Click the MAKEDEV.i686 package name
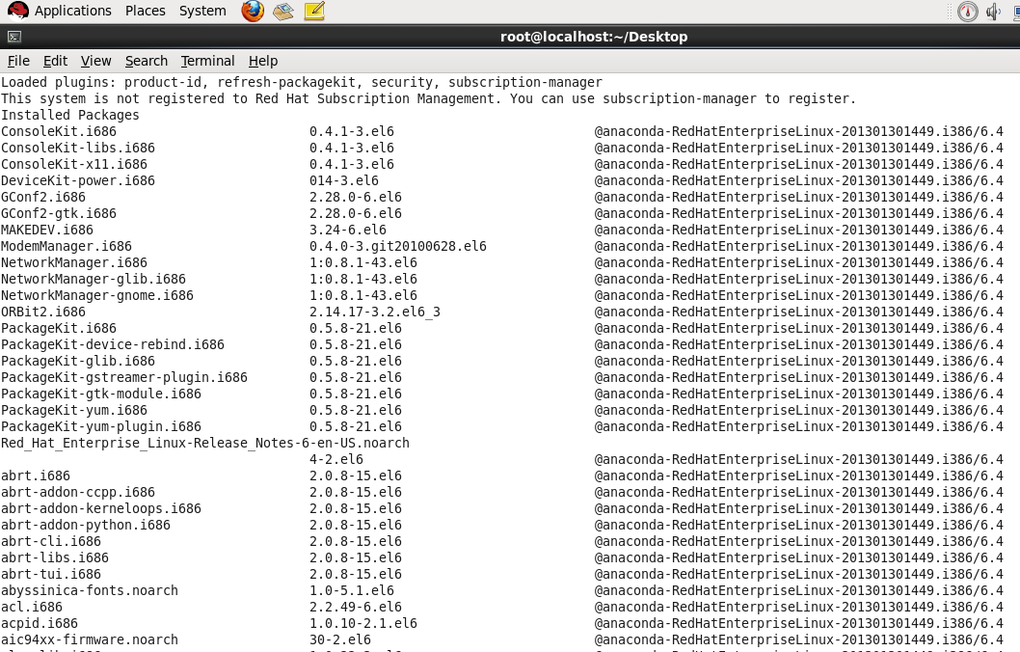1020x652 pixels. [x=47, y=230]
